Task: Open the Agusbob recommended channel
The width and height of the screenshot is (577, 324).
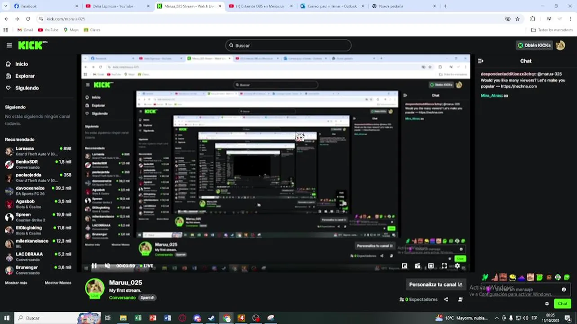Action: pyautogui.click(x=38, y=204)
